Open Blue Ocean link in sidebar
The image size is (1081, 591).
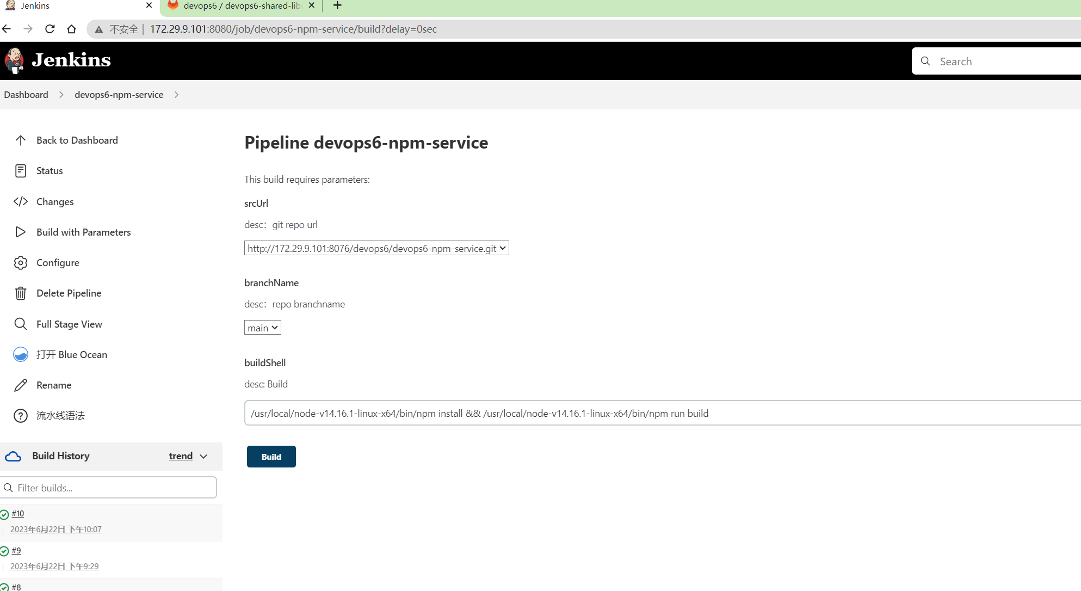pos(72,354)
